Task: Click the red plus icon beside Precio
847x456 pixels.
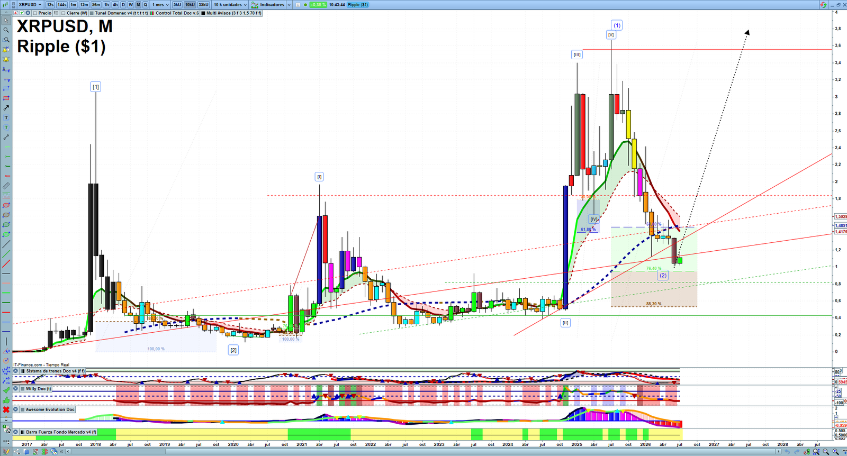Action: (15, 13)
